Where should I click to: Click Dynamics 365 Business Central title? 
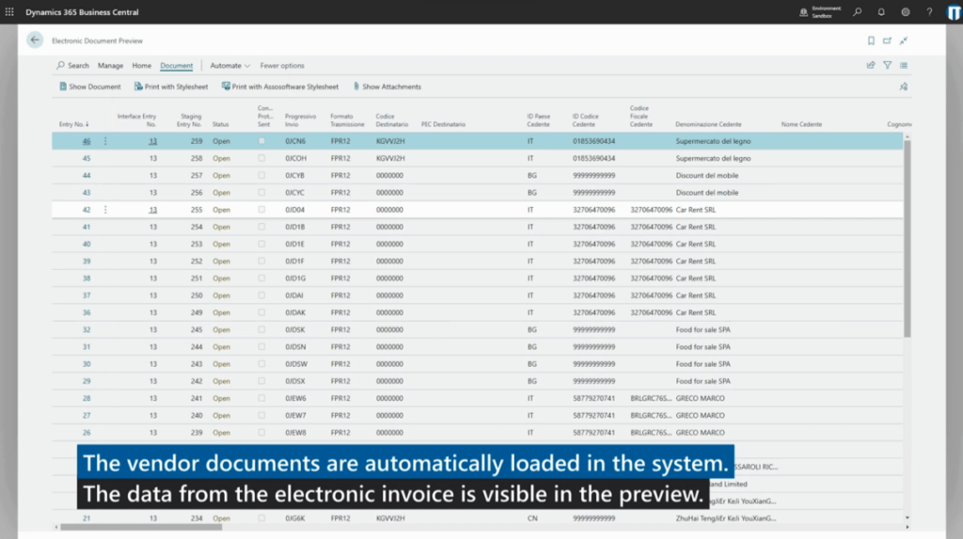[83, 11]
